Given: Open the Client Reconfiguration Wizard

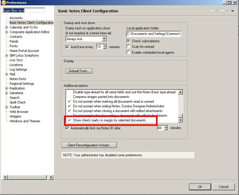Looking at the screenshot, I should pos(89,145).
